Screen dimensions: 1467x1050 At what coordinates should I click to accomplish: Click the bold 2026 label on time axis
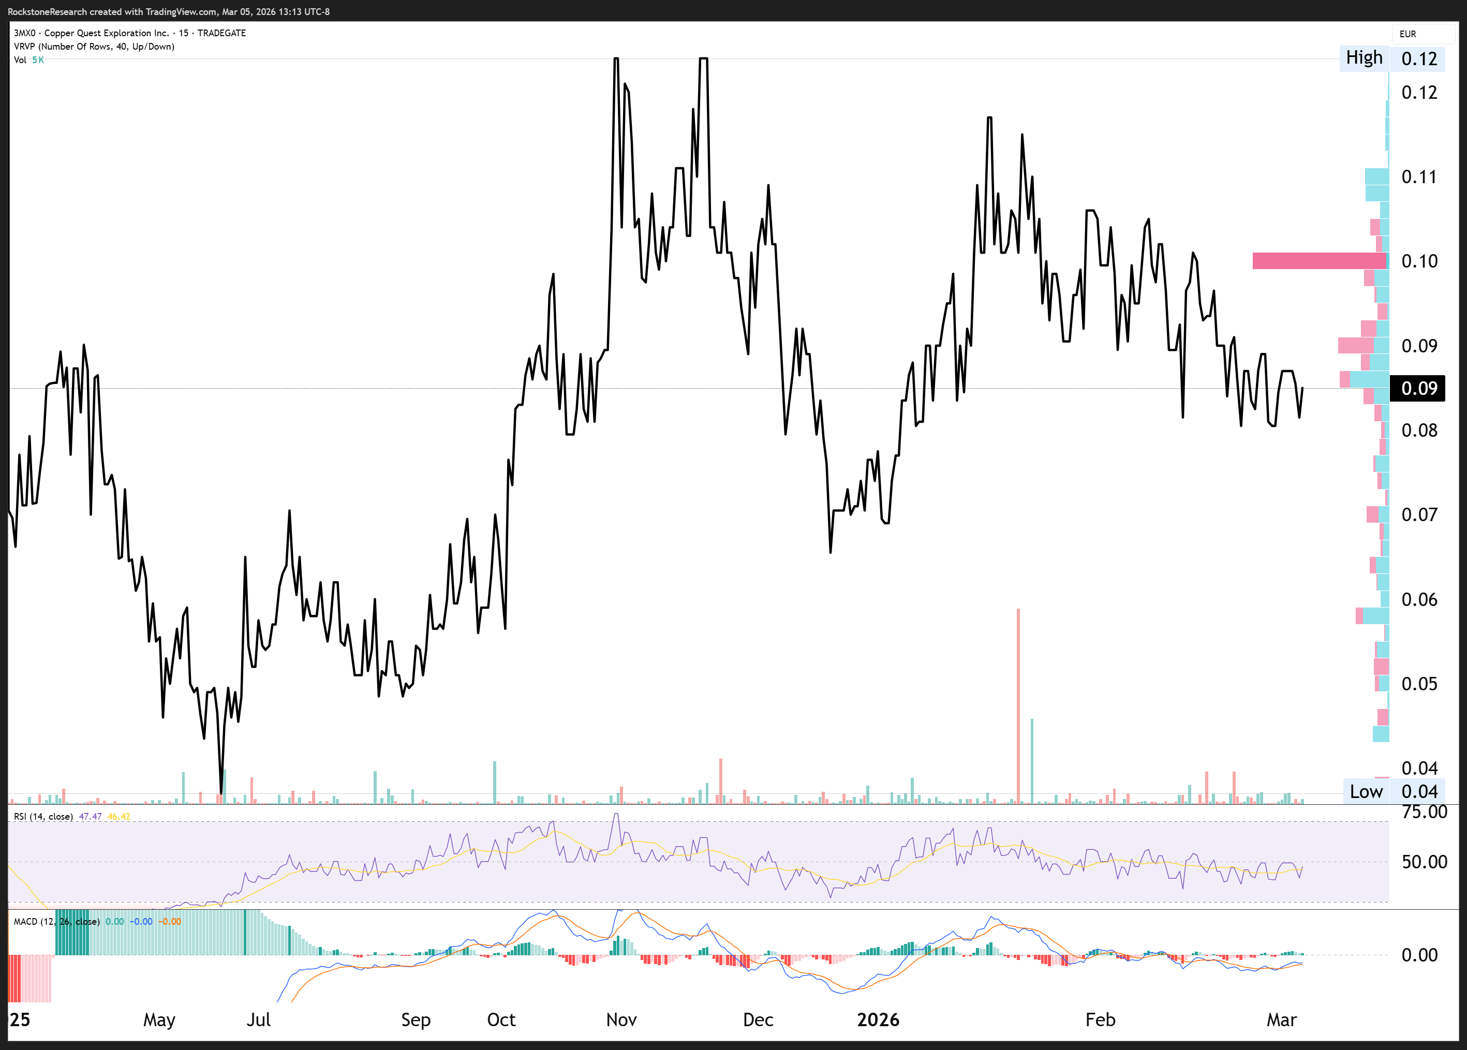[878, 1019]
